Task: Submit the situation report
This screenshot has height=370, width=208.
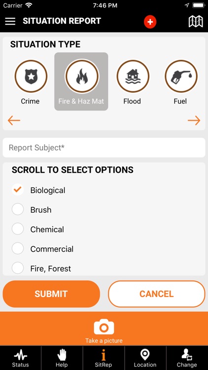Action: tap(51, 294)
